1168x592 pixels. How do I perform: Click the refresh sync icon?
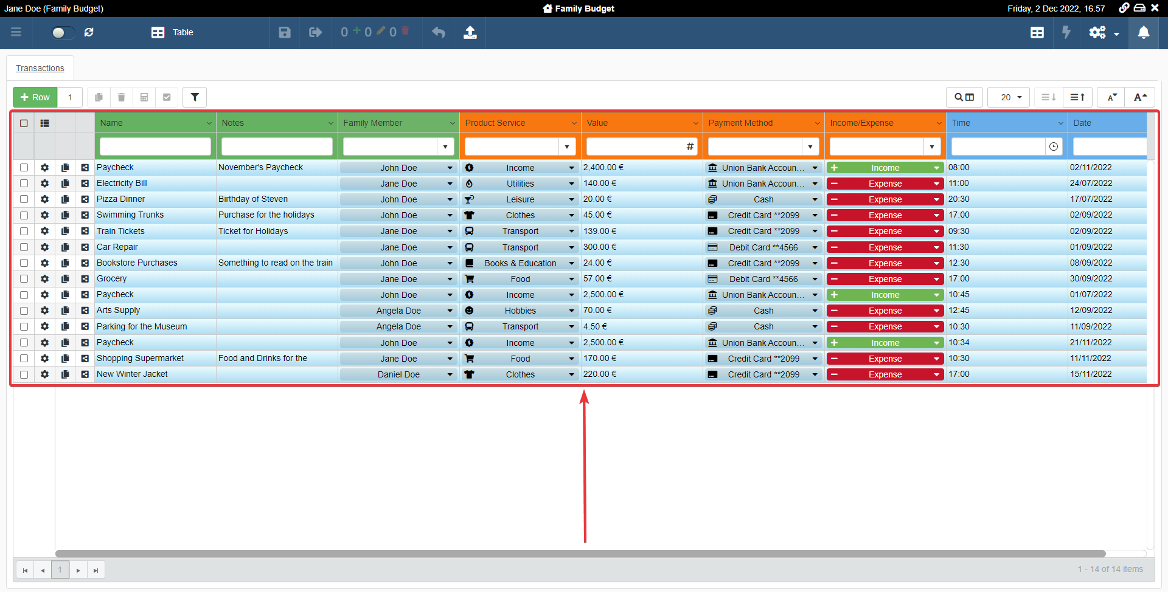(89, 32)
